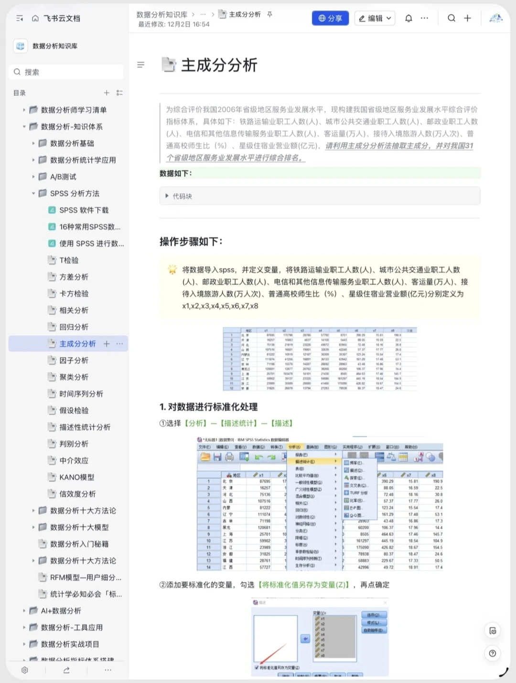The width and height of the screenshot is (516, 683).
Task: Click the 搜索 search input field
Action: (x=66, y=72)
